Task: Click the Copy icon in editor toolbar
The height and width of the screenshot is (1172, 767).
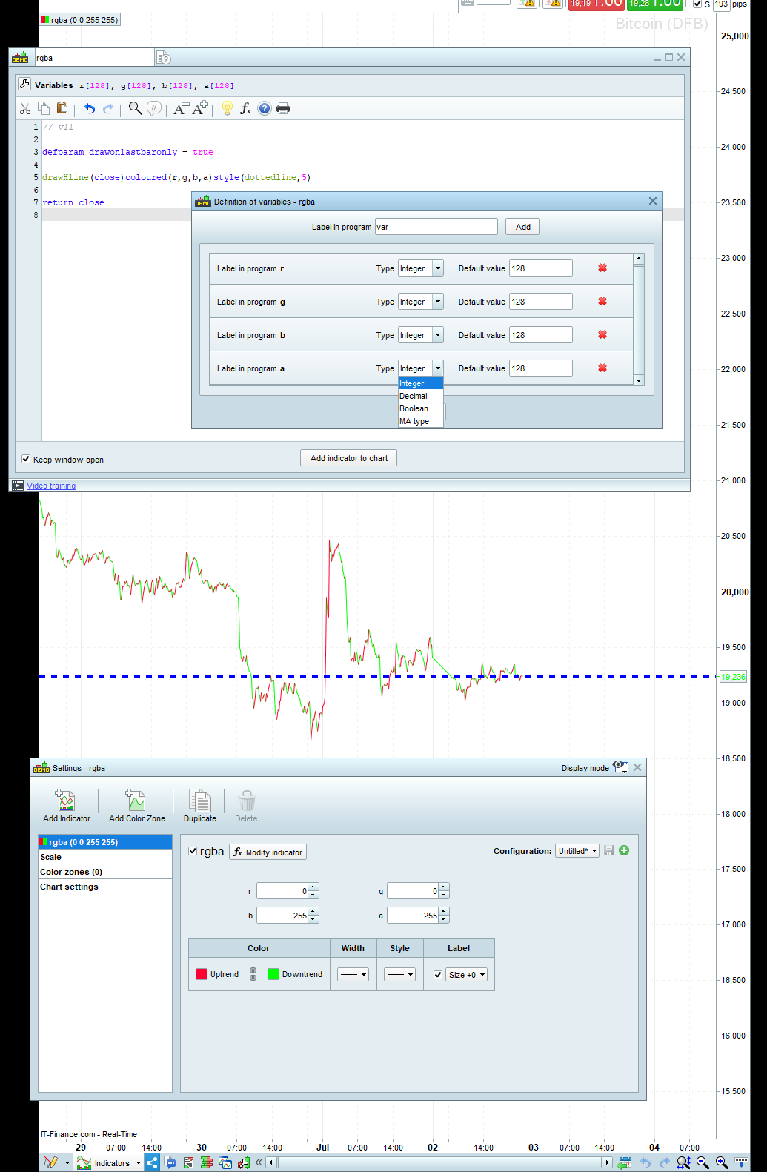Action: [44, 108]
